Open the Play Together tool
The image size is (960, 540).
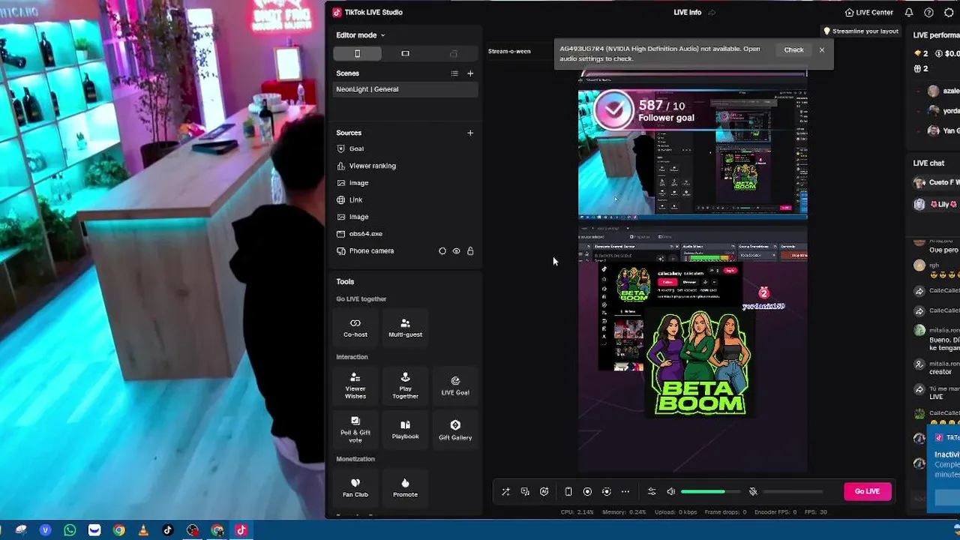[405, 386]
